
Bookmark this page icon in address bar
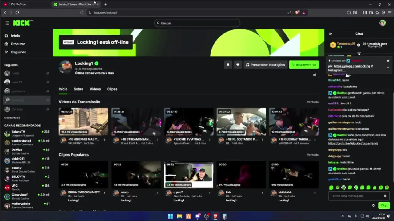82,13
